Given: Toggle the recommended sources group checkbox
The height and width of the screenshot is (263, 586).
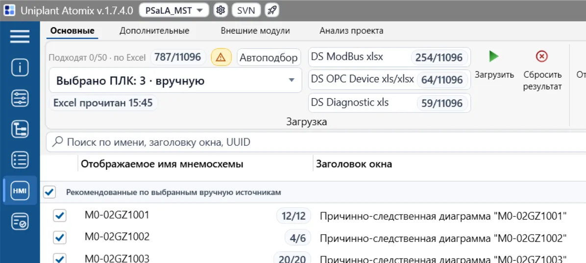Looking at the screenshot, I should [x=49, y=193].
